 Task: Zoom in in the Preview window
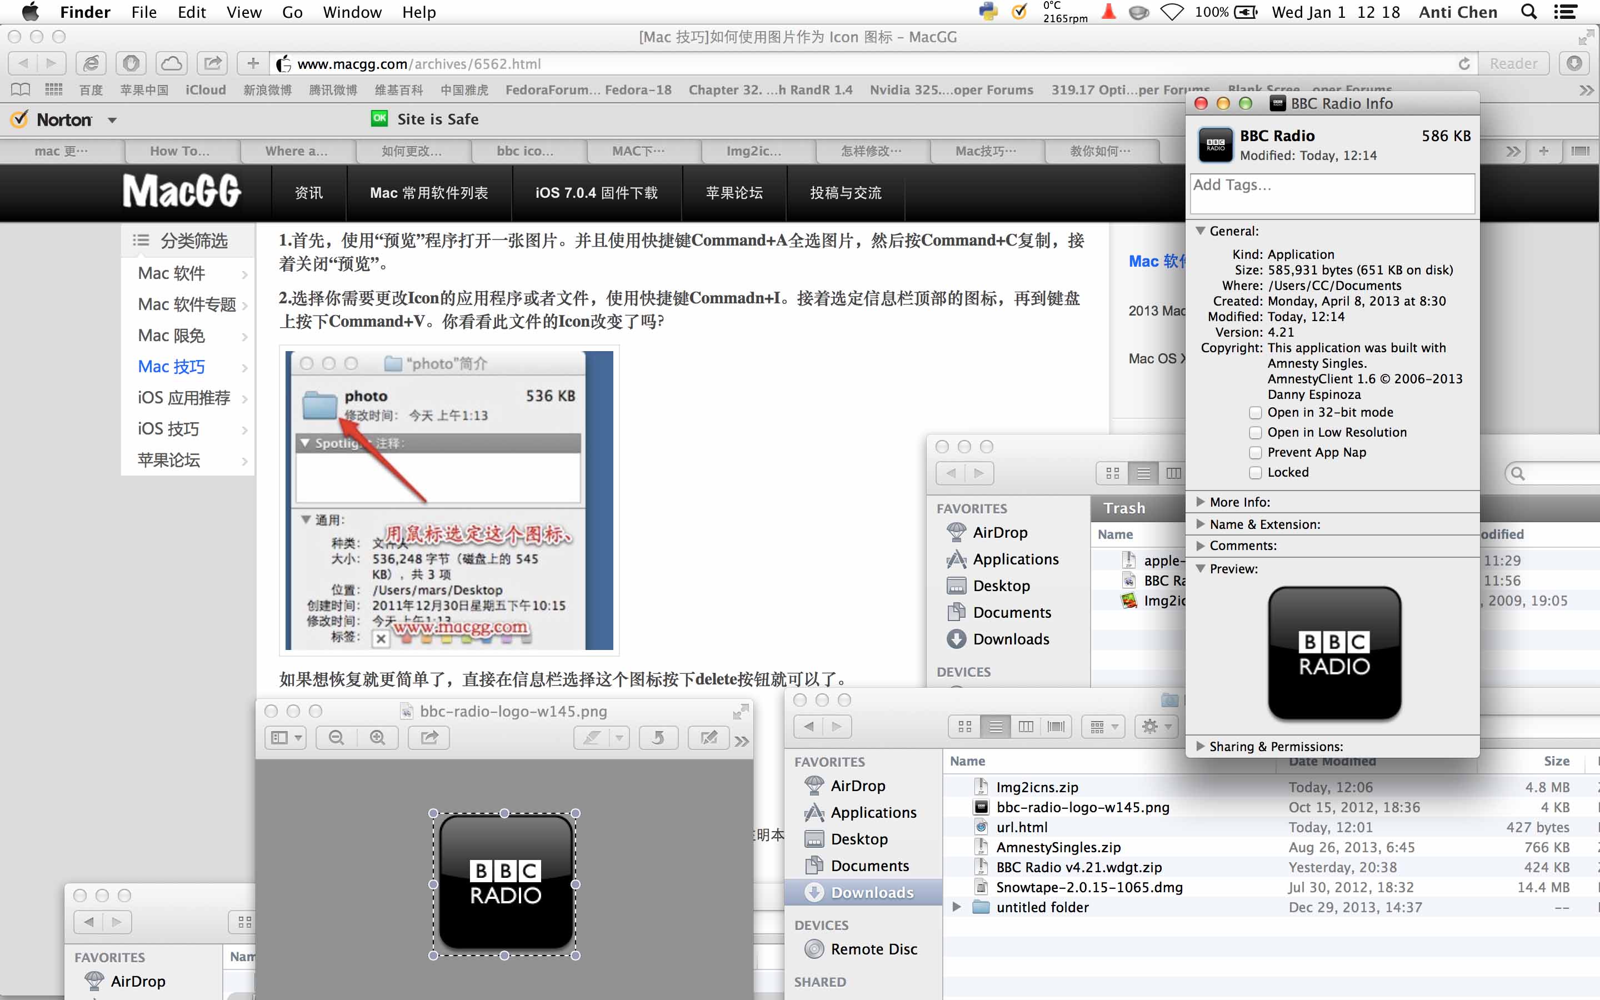click(378, 737)
